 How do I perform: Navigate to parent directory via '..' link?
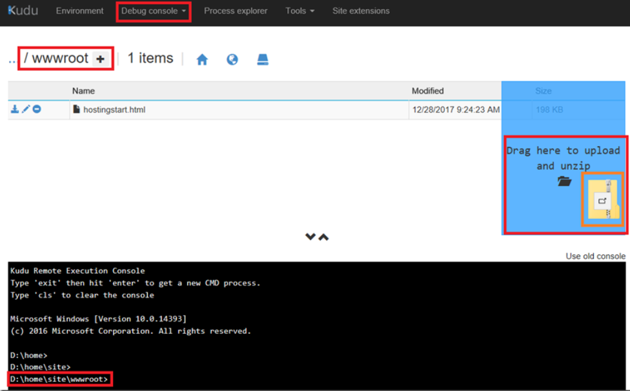click(12, 60)
